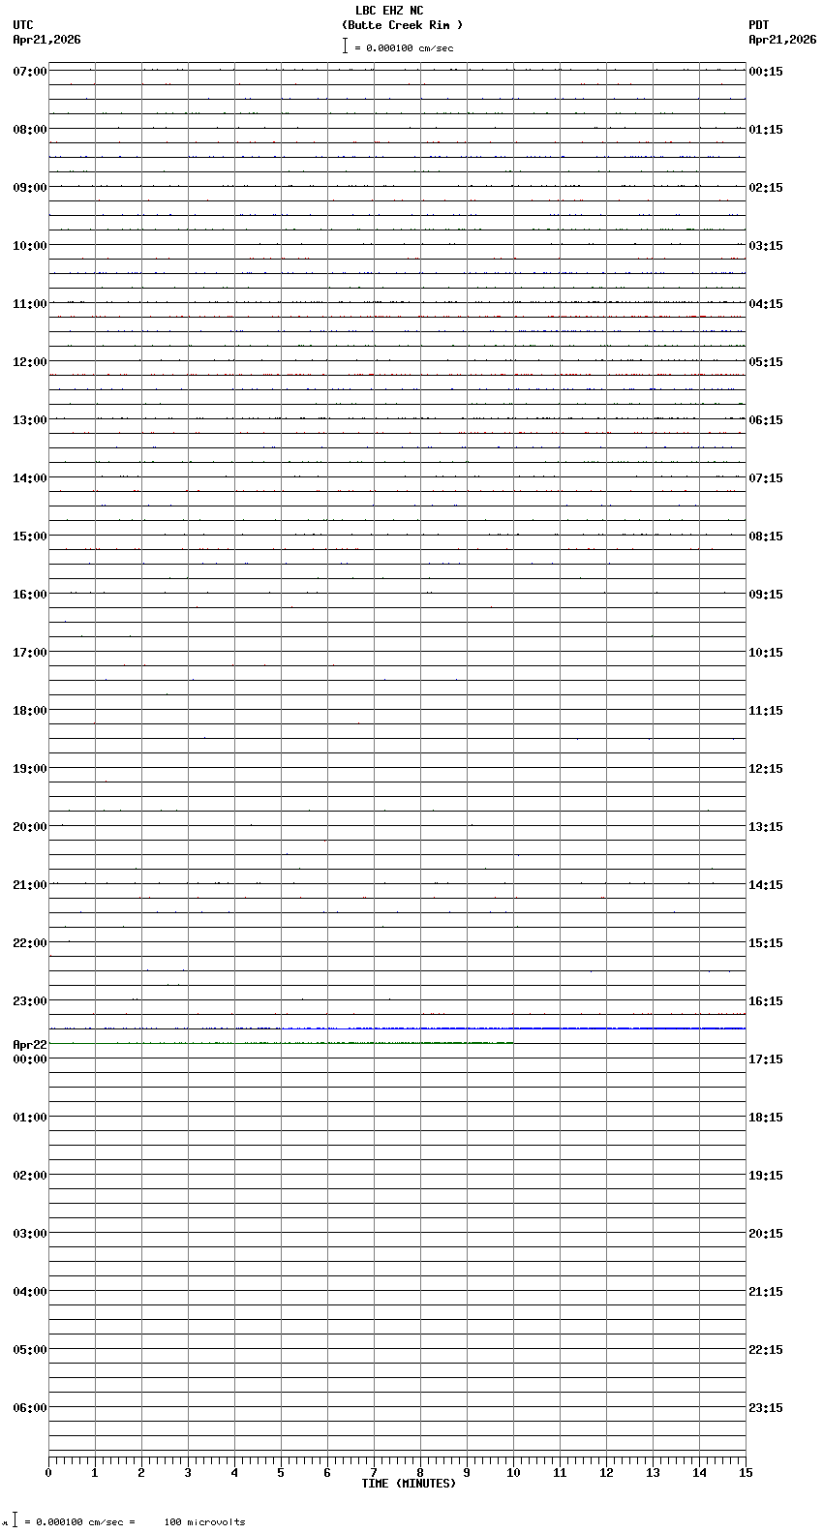Click the '01:15' PDT time label

[766, 130]
